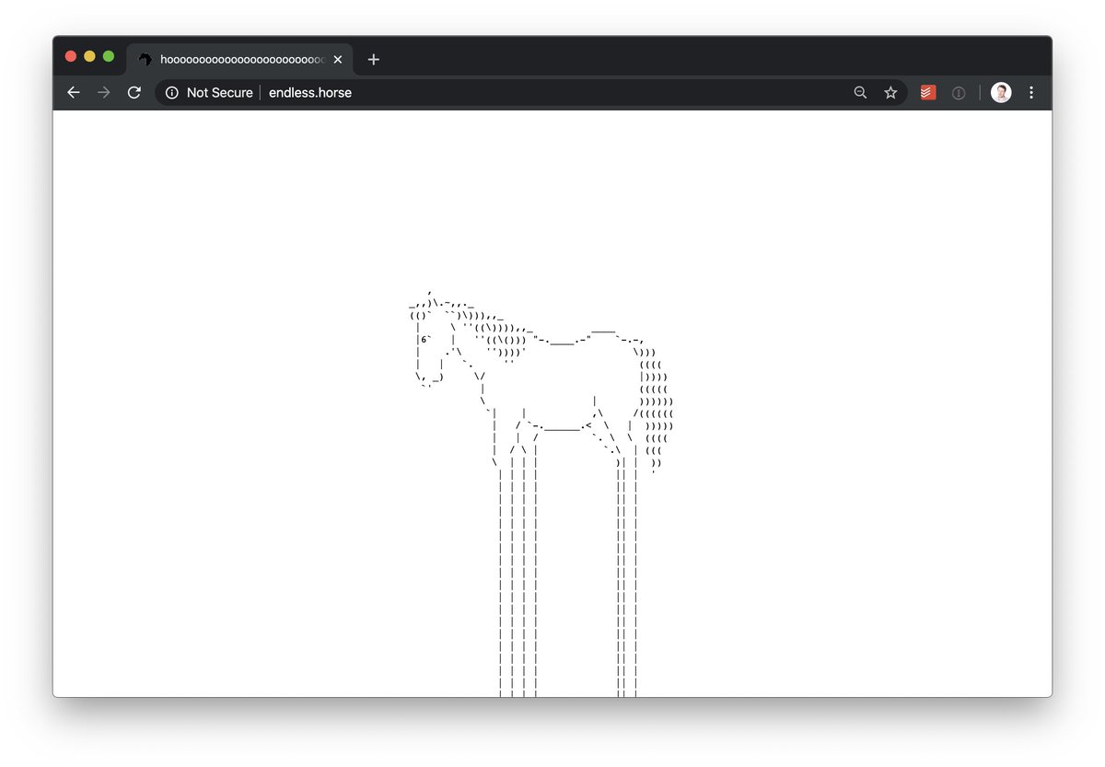View site info via Not Secure icon
This screenshot has height=767, width=1105.
click(x=171, y=93)
